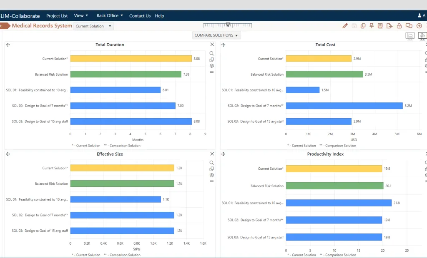
Task: Click magnifier icon beside Effective Size chart
Action: click(211, 163)
